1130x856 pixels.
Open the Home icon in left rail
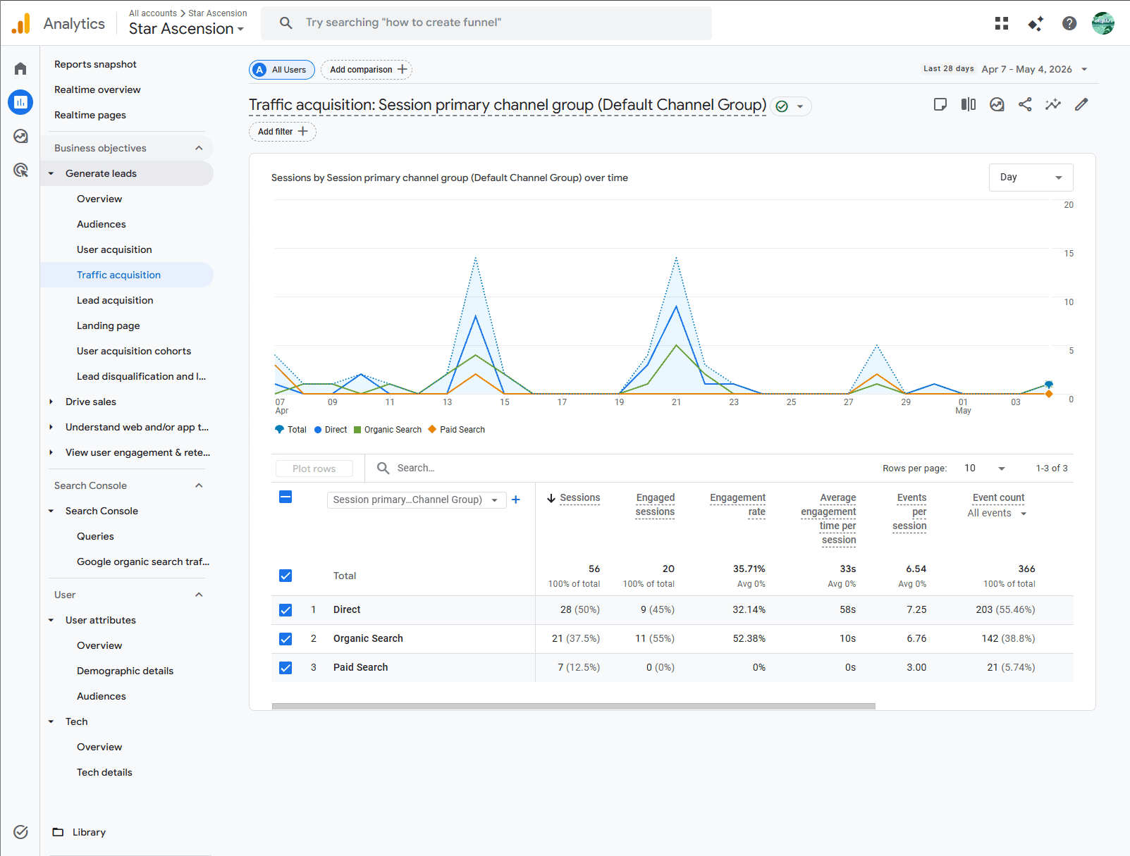(x=20, y=68)
